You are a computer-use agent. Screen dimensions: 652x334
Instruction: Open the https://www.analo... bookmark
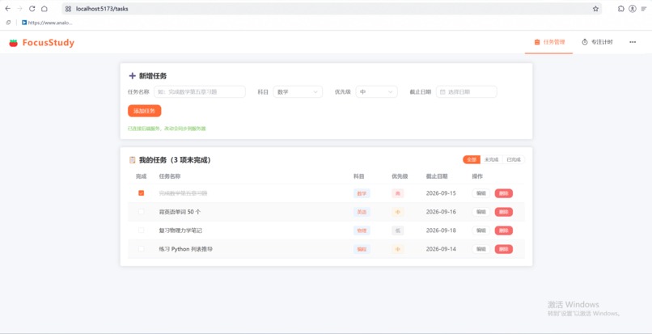(x=47, y=23)
